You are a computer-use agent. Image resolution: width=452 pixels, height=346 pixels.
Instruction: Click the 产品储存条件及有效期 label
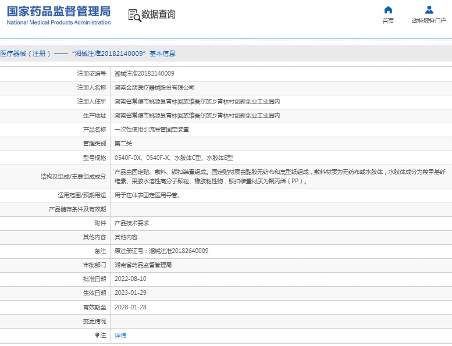tap(77, 209)
